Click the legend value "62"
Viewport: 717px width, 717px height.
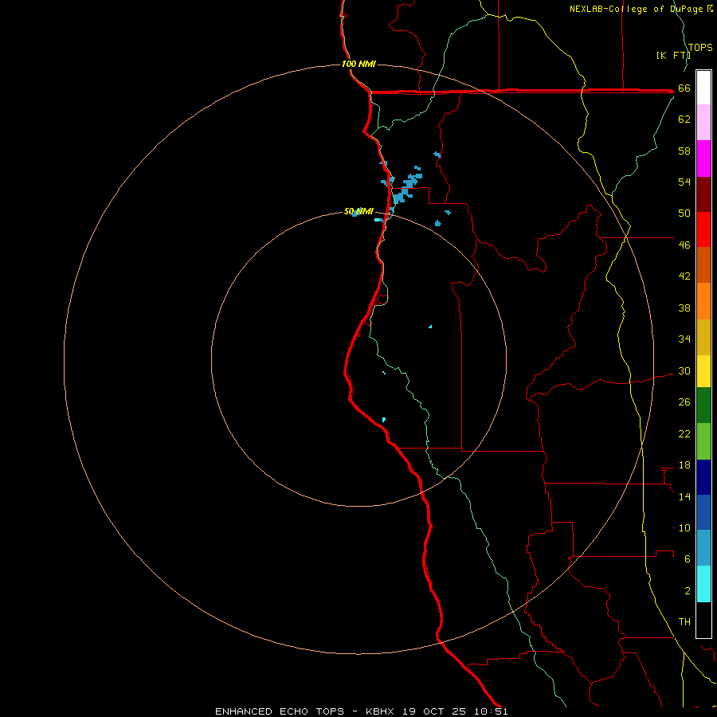point(684,119)
